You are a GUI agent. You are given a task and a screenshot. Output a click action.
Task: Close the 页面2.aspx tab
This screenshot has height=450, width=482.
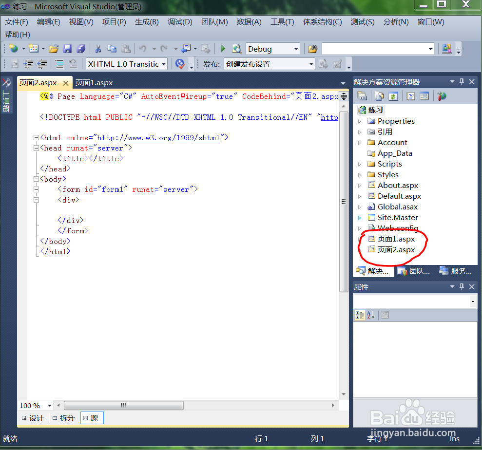[x=65, y=83]
